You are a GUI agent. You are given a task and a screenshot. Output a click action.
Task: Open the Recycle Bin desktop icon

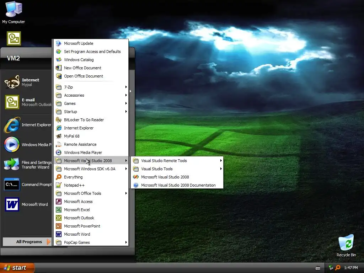[x=346, y=242]
